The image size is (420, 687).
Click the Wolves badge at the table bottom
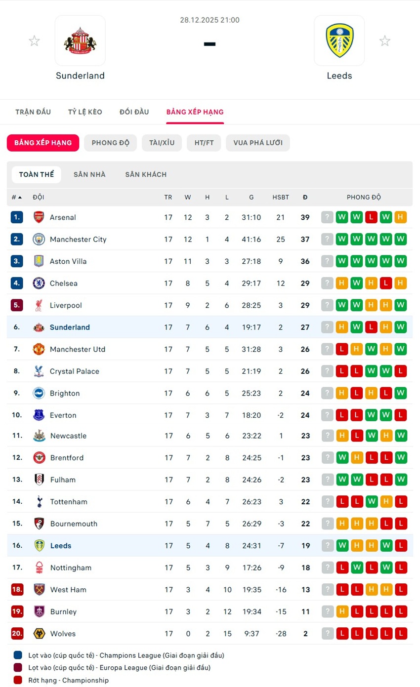point(39,634)
